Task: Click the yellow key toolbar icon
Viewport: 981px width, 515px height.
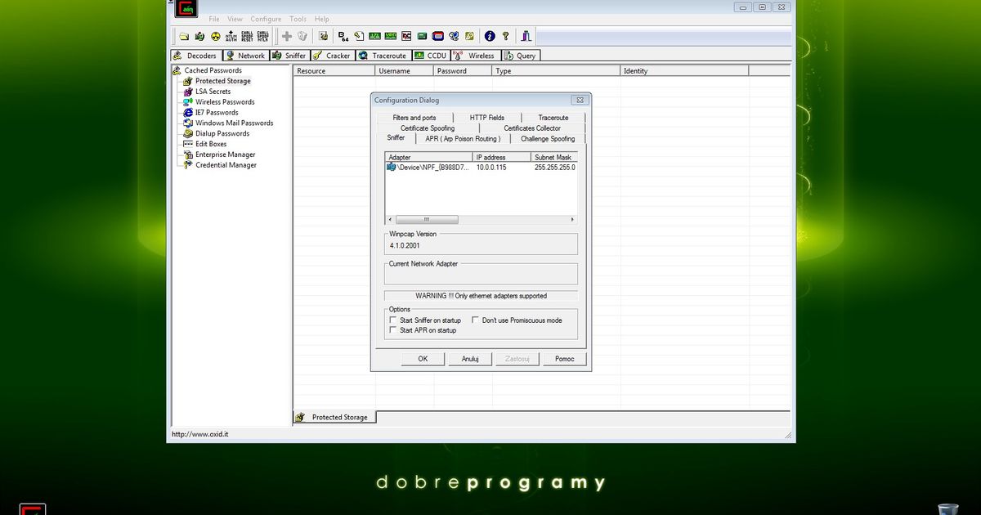Action: point(469,36)
